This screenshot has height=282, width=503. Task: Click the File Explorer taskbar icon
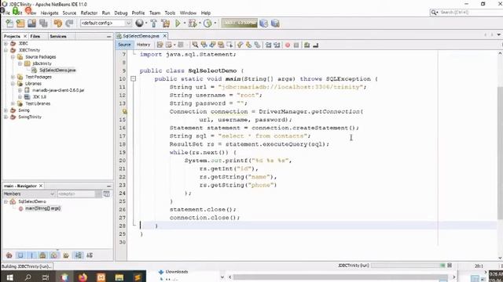tap(119, 277)
